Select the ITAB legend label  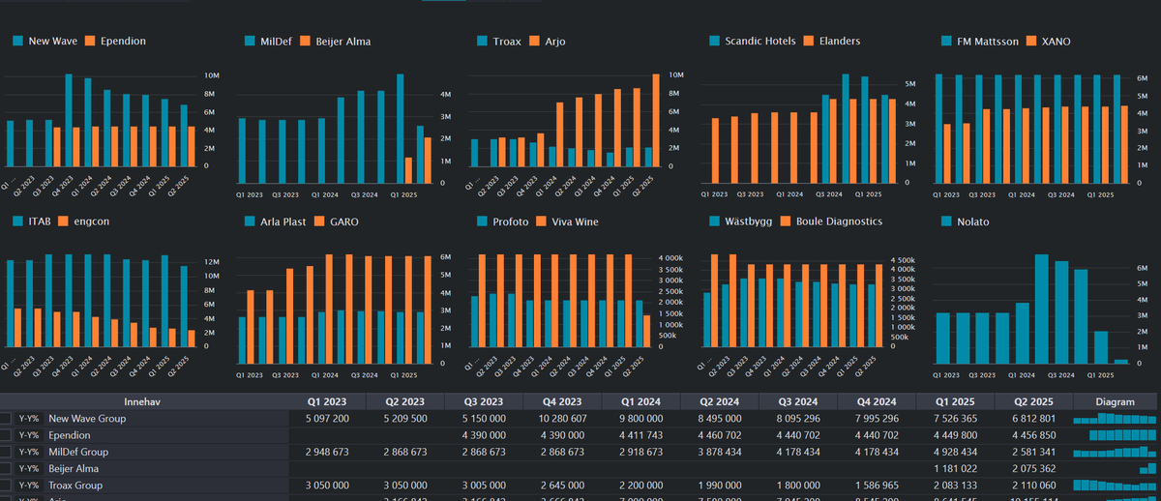pos(41,221)
